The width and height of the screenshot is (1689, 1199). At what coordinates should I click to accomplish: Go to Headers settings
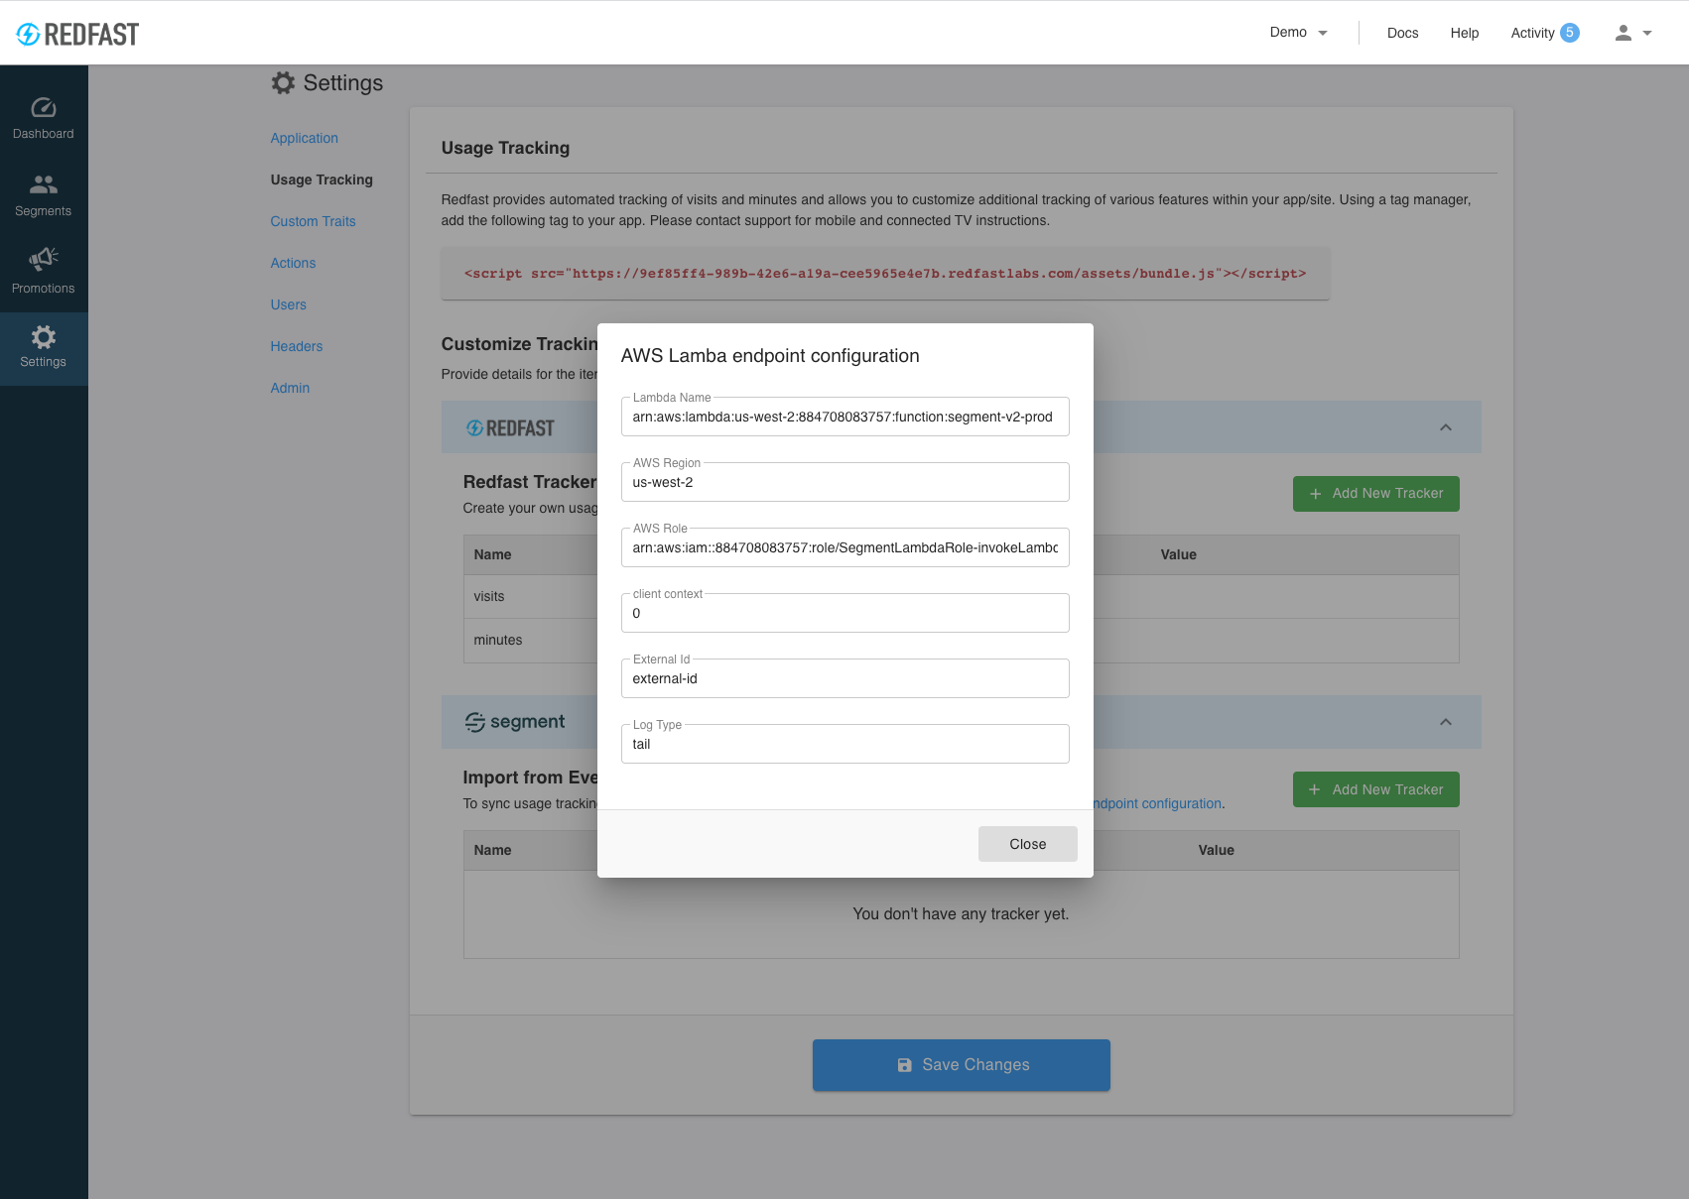(297, 346)
